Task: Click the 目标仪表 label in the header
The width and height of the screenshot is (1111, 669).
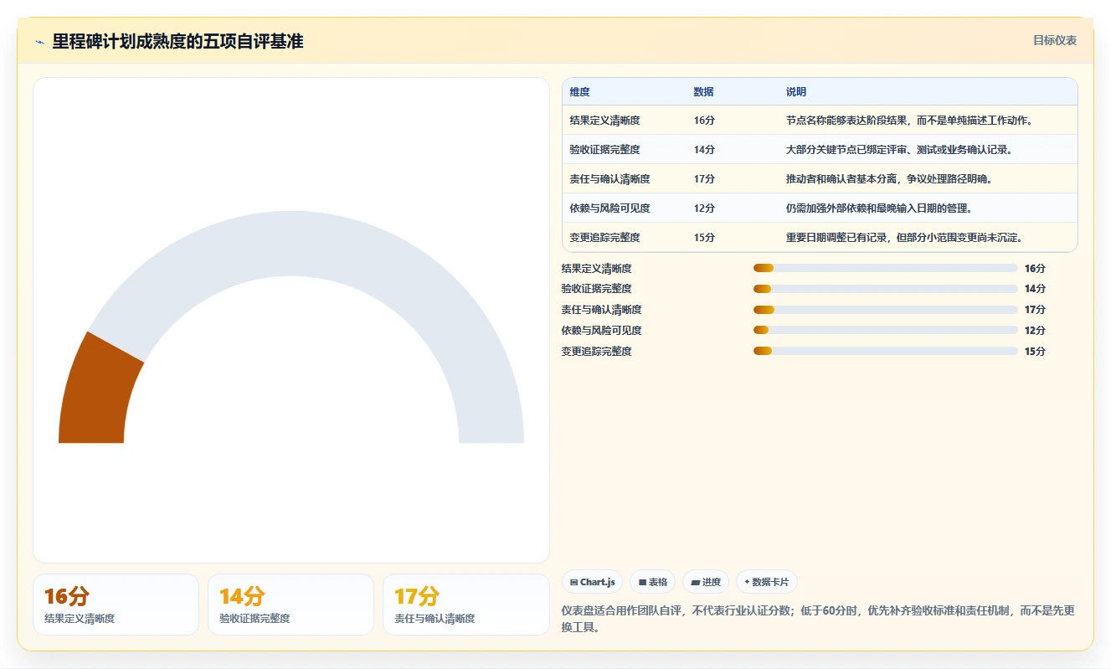Action: point(1054,41)
